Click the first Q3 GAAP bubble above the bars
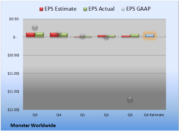 click(x=35, y=27)
